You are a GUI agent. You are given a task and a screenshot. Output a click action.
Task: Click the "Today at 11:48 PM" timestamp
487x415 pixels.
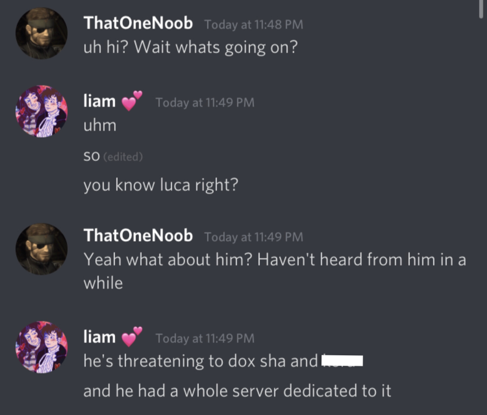253,25
